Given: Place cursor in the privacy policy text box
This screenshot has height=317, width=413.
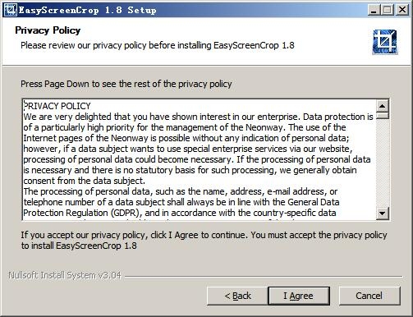Looking at the screenshot, I should 200,159.
